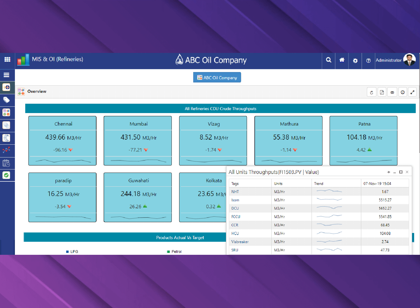The image size is (420, 308).
Task: Open the help question mark icon
Action: coord(368,60)
